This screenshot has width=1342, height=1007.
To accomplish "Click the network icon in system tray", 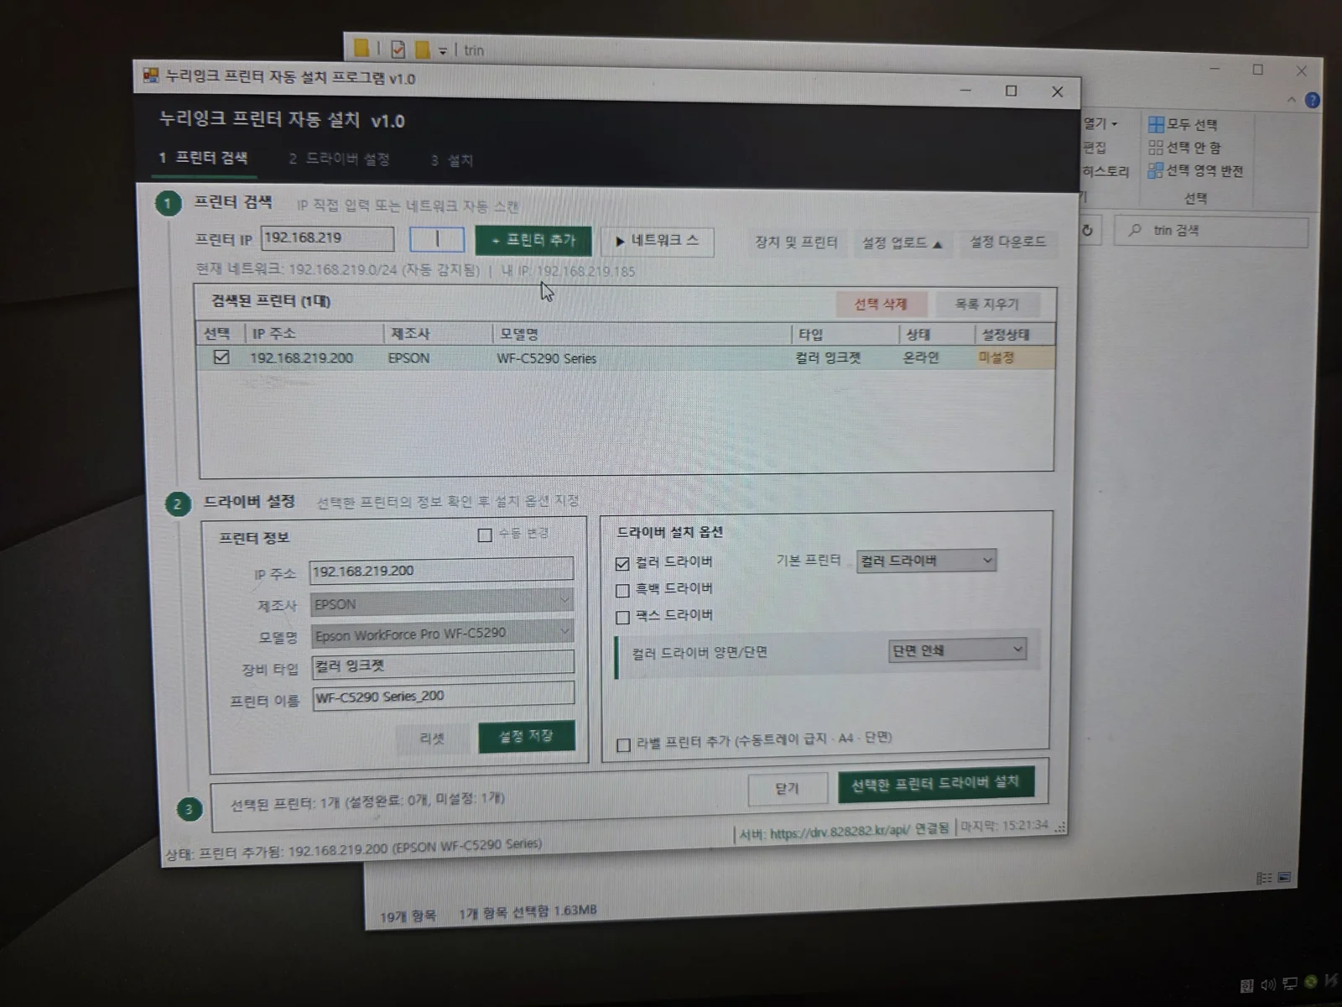I will pyautogui.click(x=1288, y=984).
